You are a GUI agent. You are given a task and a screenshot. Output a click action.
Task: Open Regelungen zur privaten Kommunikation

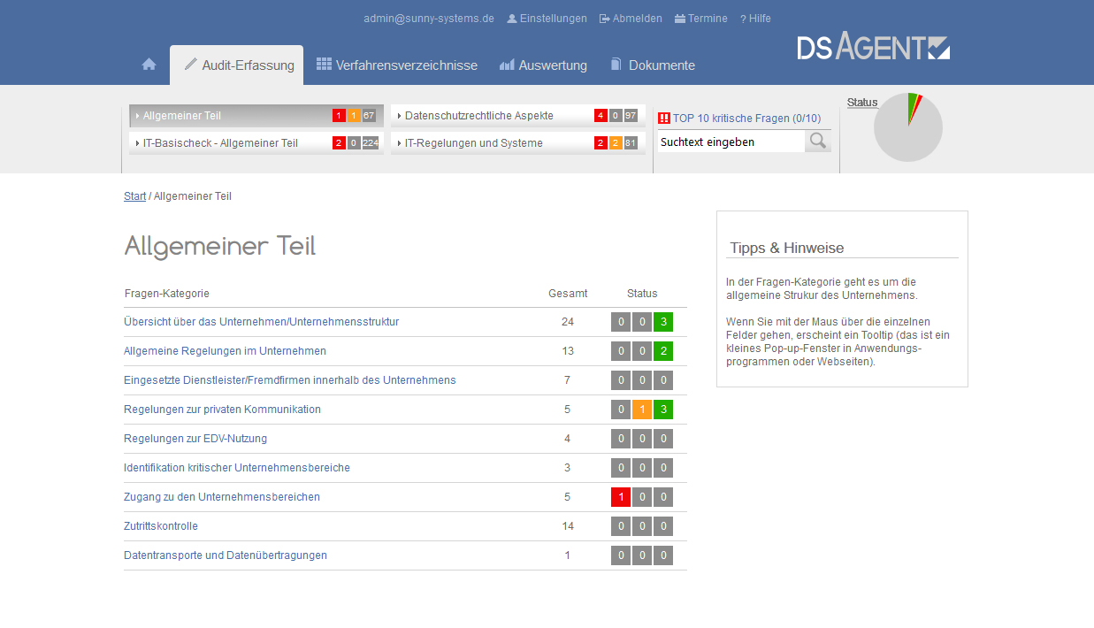click(x=222, y=410)
